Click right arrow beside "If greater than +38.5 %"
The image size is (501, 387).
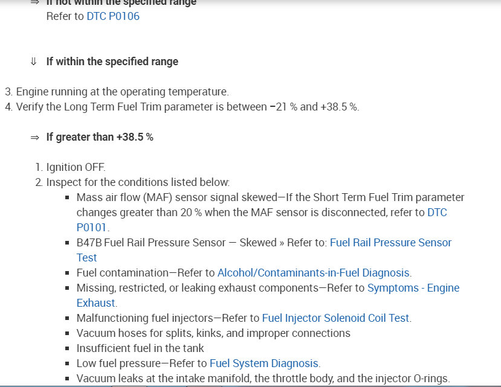coord(34,137)
